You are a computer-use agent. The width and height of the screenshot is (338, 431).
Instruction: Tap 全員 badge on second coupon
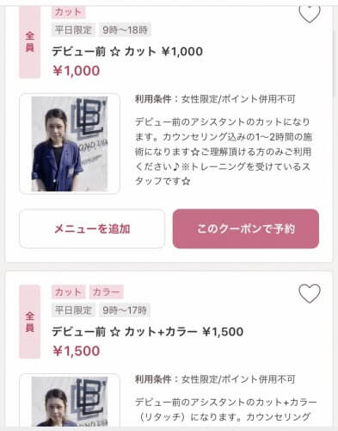(29, 322)
